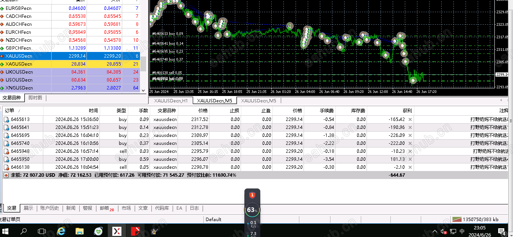Launch Internet Explorer from the taskbar
513x237 pixels.
tap(61, 231)
